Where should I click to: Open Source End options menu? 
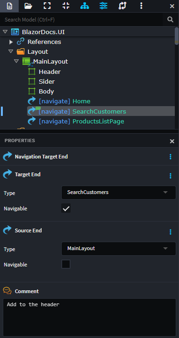pyautogui.click(x=171, y=232)
